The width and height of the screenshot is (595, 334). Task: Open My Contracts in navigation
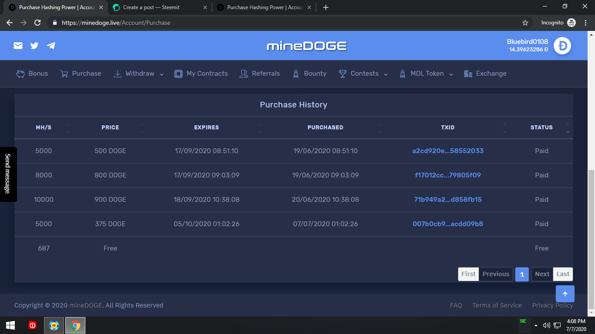(201, 73)
